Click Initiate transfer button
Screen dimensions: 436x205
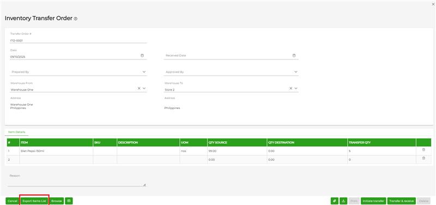373,201
